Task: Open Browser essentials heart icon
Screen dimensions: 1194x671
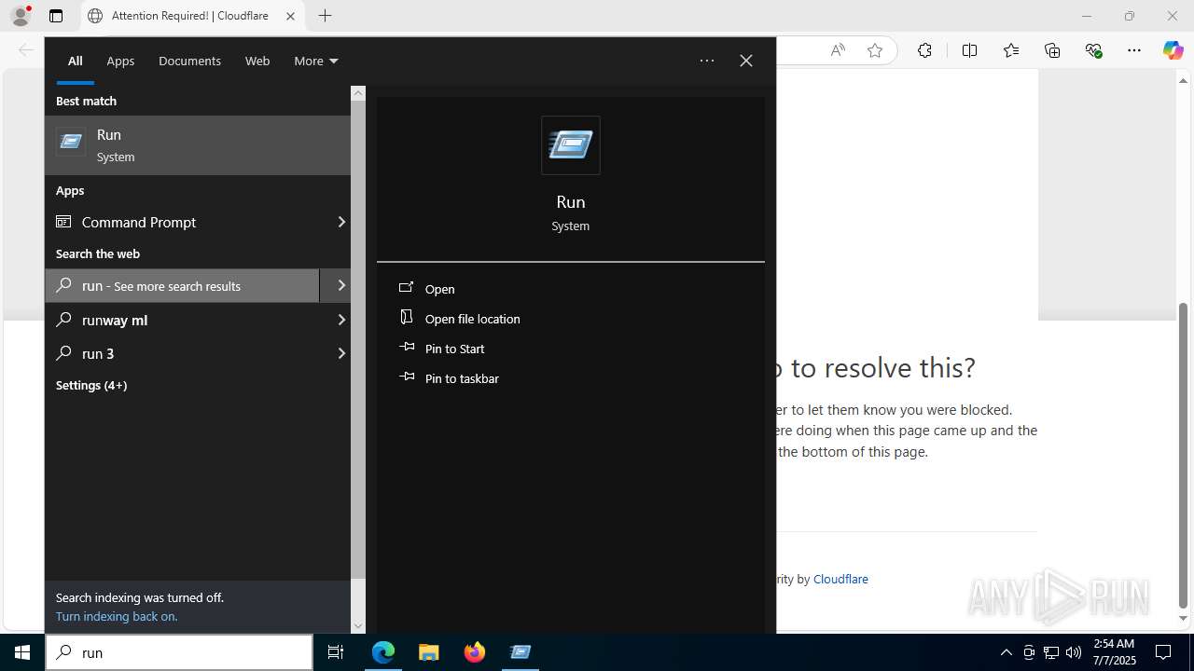Action: pos(1094,50)
